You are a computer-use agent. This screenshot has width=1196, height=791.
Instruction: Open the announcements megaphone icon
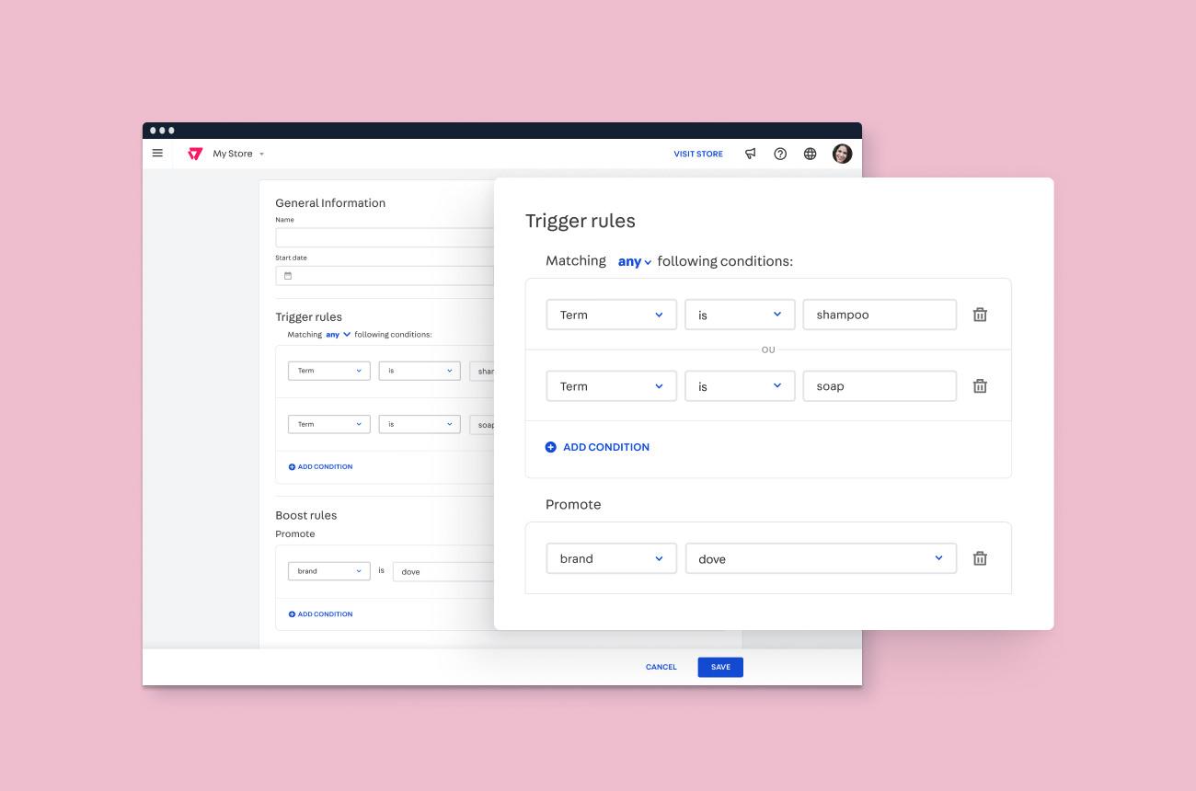click(x=751, y=154)
